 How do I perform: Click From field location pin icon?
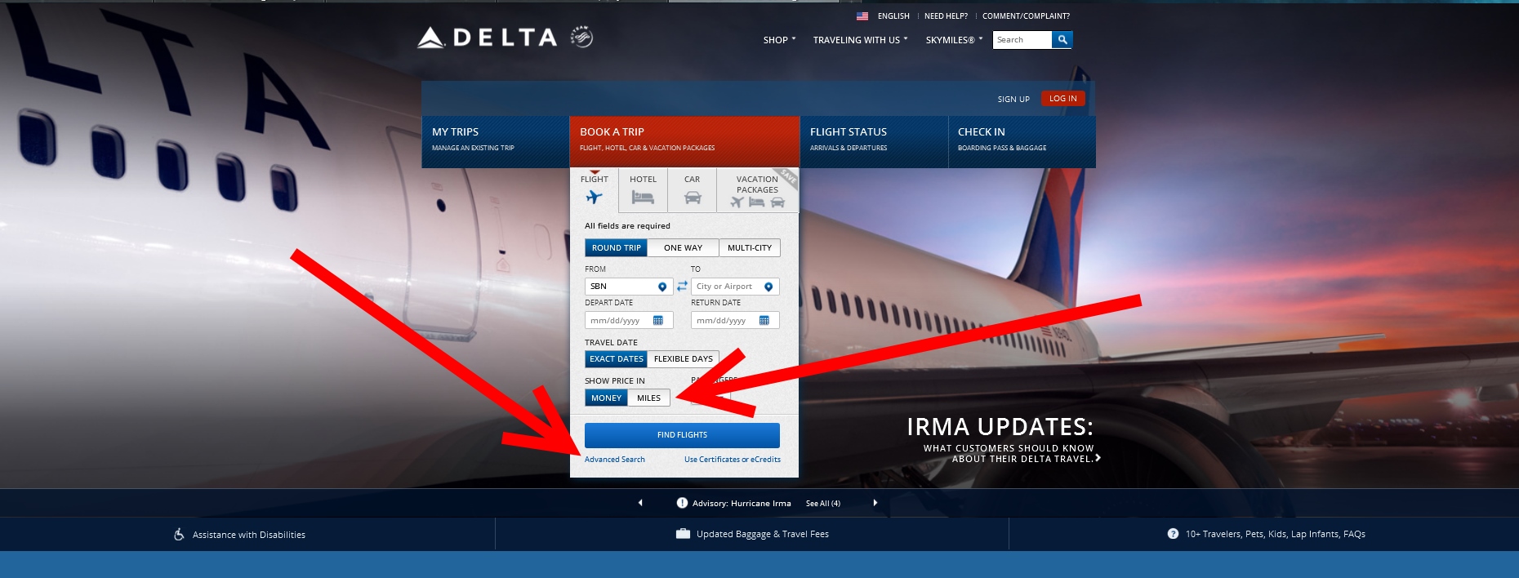click(662, 287)
